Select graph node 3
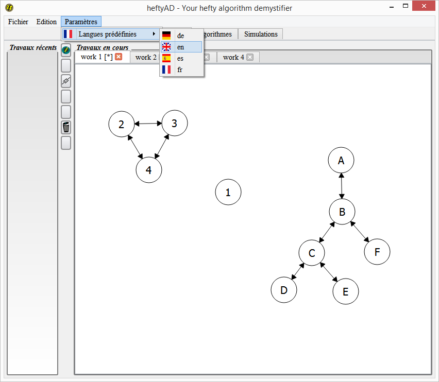This screenshot has height=382, width=439. click(175, 123)
